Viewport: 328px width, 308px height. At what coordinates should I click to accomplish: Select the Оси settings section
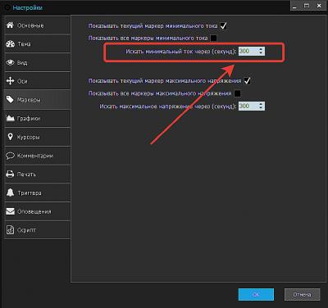37,81
